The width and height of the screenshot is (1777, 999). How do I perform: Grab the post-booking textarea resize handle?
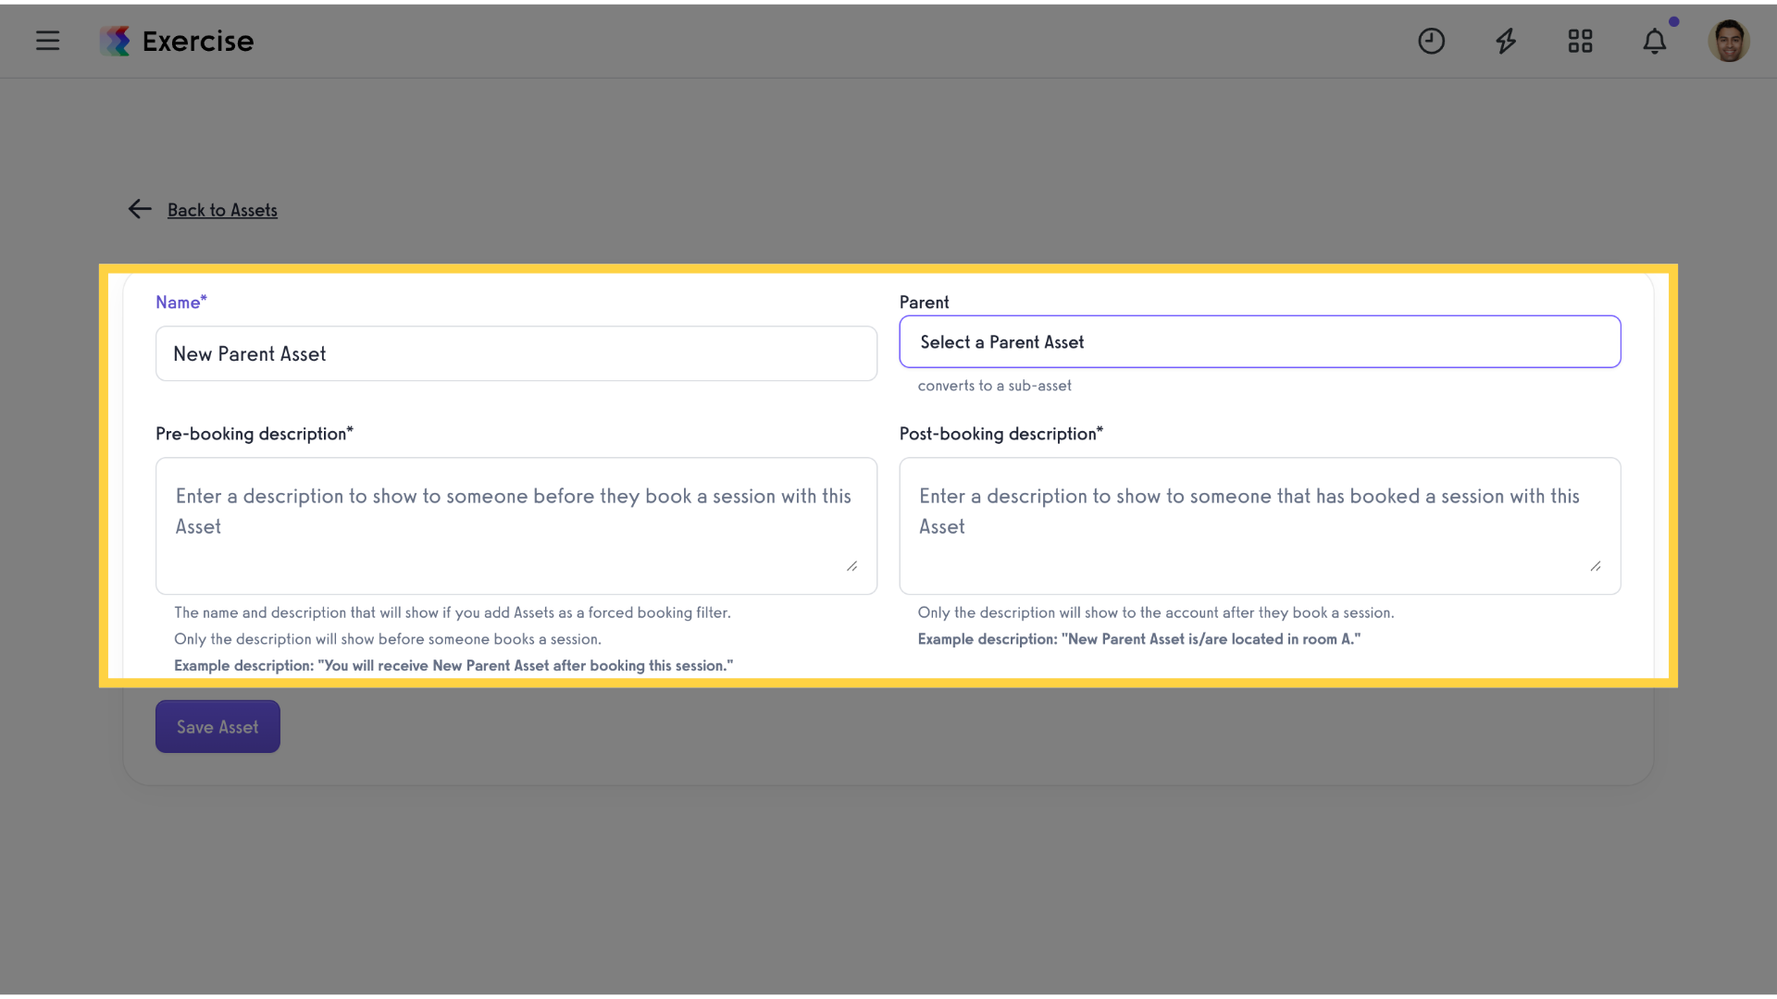coord(1596,566)
